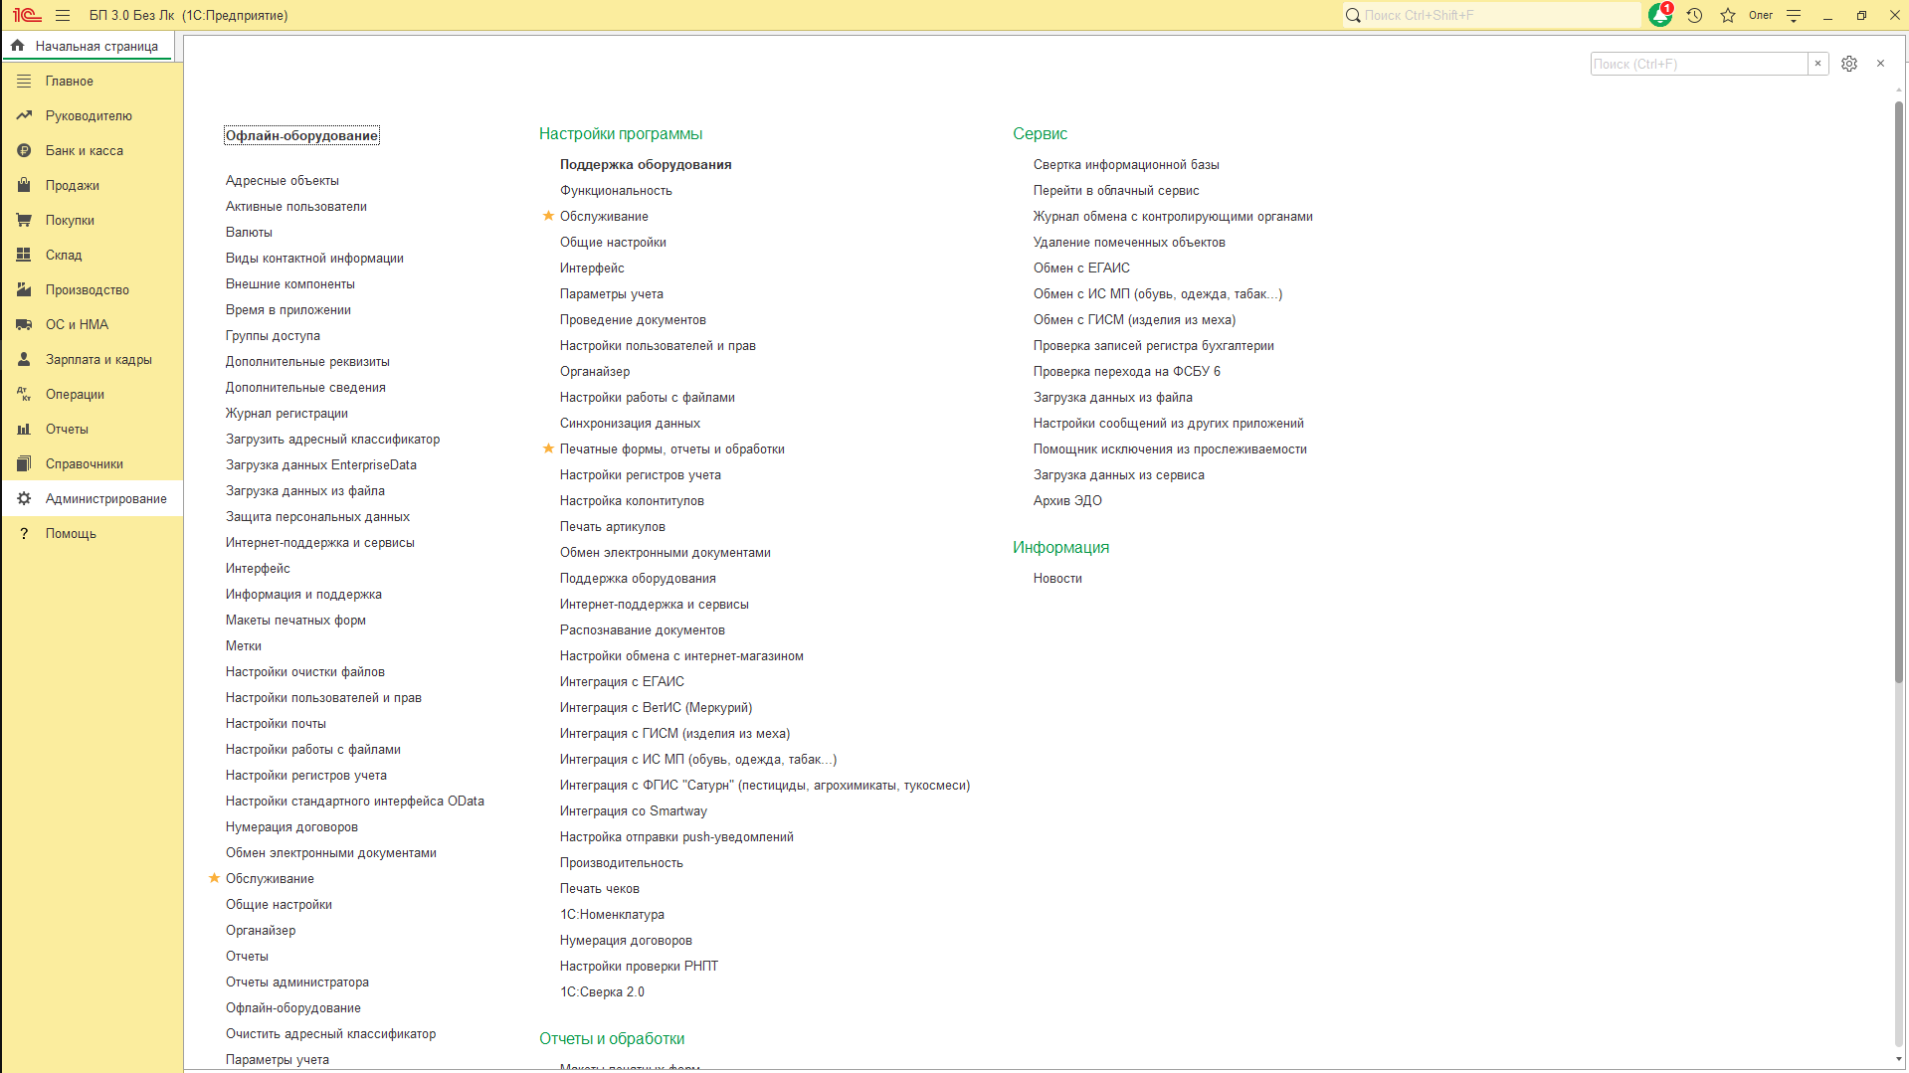The width and height of the screenshot is (1909, 1073).
Task: Open Интеграция с ВетИС (Меркурий) link
Action: (x=656, y=708)
